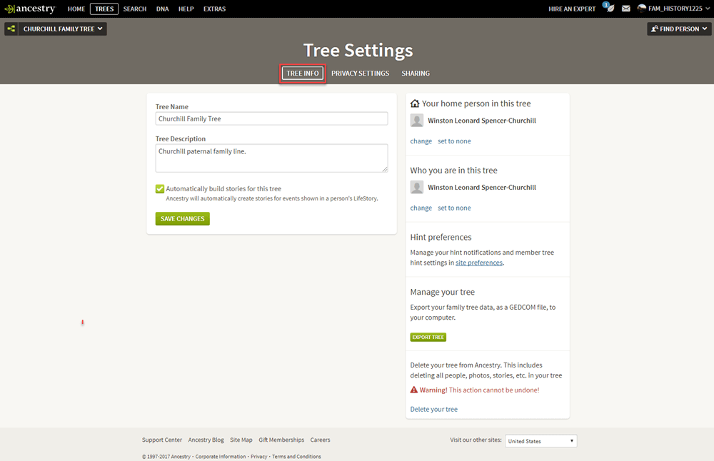
Task: Click the tree view icon beside Churchill Family Tree
Action: [11, 29]
